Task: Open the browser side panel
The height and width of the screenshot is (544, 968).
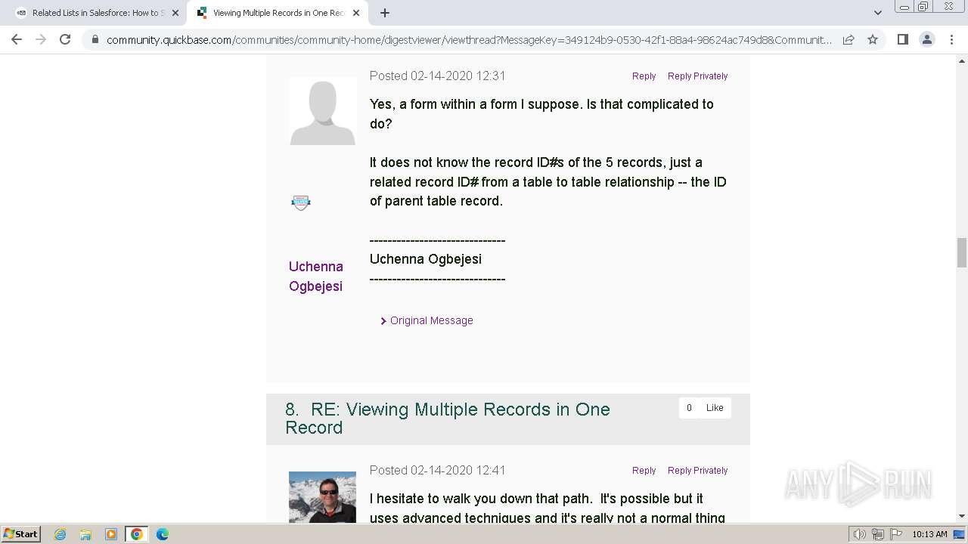Action: pyautogui.click(x=902, y=39)
